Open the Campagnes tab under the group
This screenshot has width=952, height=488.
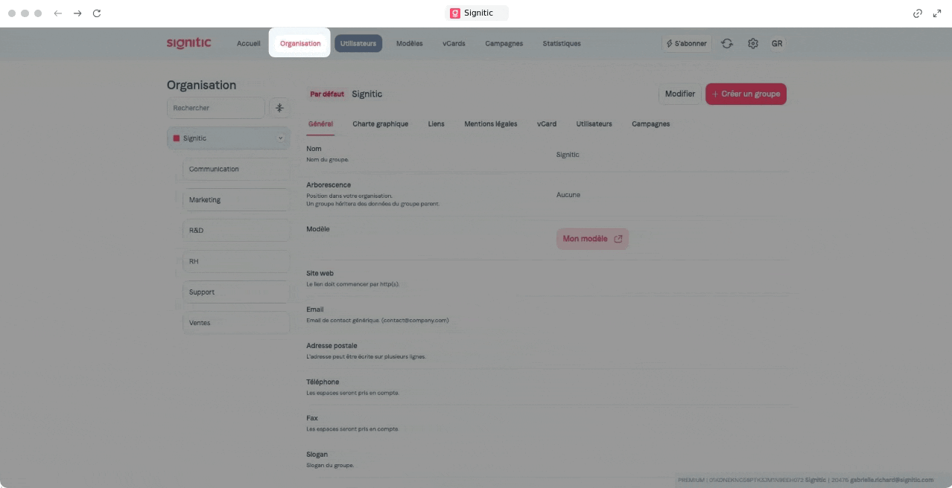(x=651, y=124)
